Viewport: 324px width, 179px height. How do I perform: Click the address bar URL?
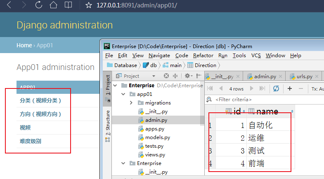pyautogui.click(x=137, y=5)
